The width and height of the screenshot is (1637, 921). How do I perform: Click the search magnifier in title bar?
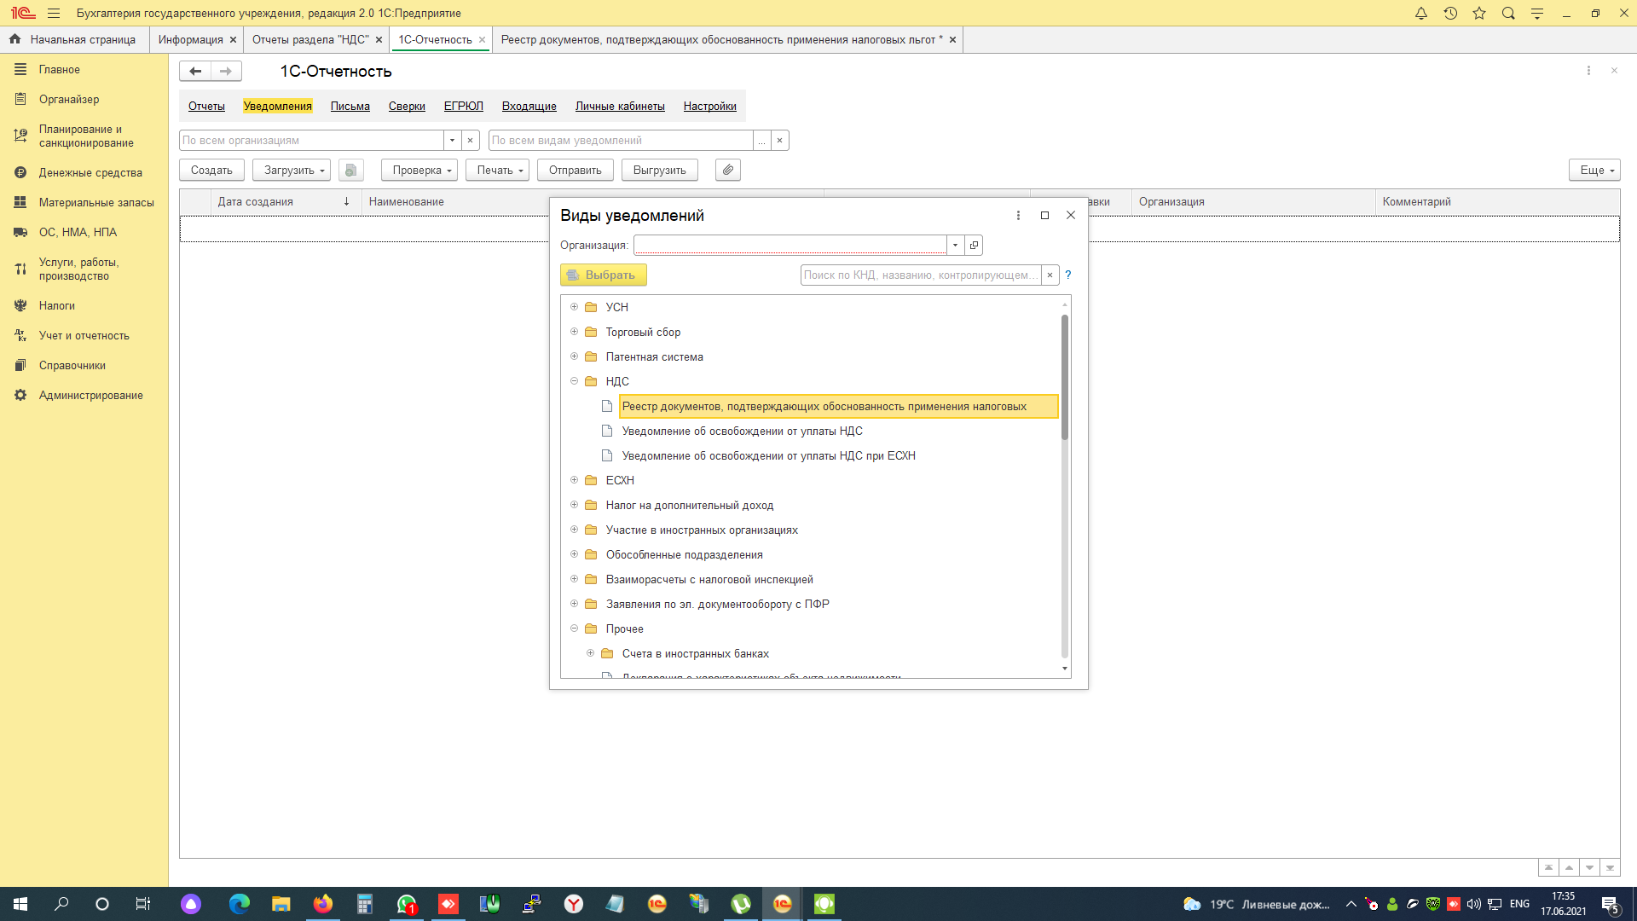pos(1508,14)
